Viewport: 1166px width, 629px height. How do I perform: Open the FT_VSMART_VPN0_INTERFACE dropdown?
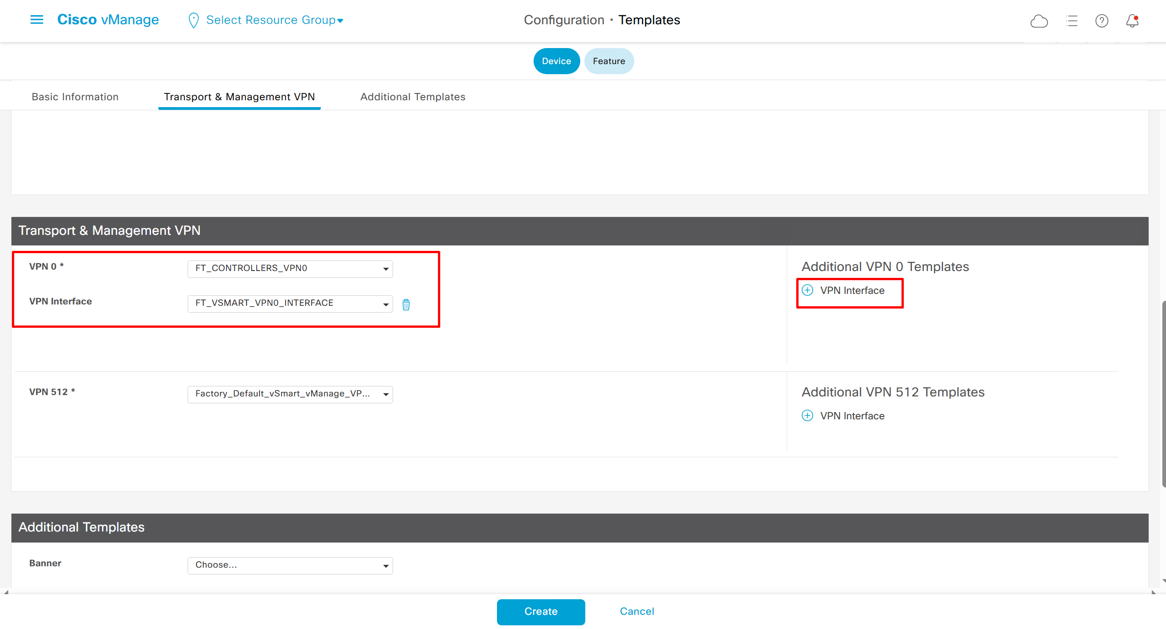290,304
